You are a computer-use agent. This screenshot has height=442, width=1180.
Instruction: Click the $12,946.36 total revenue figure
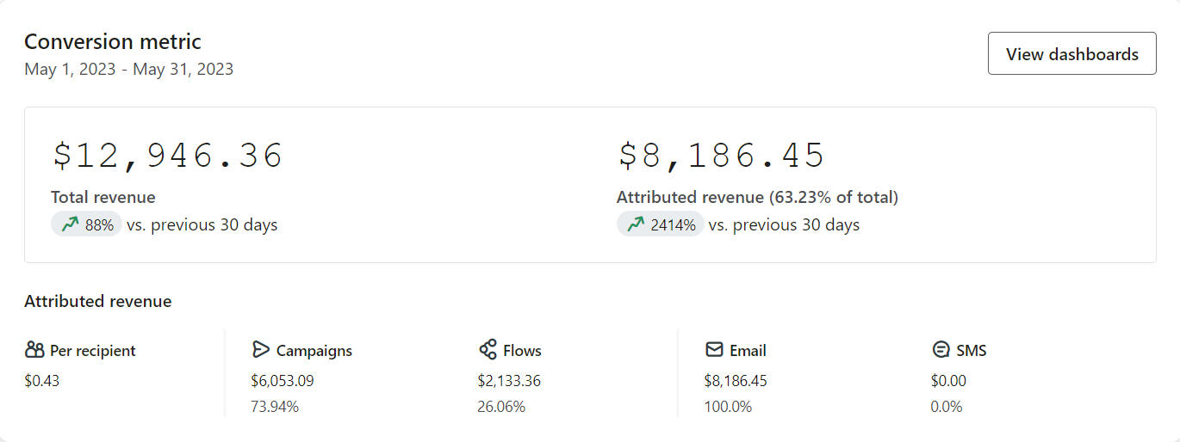167,156
